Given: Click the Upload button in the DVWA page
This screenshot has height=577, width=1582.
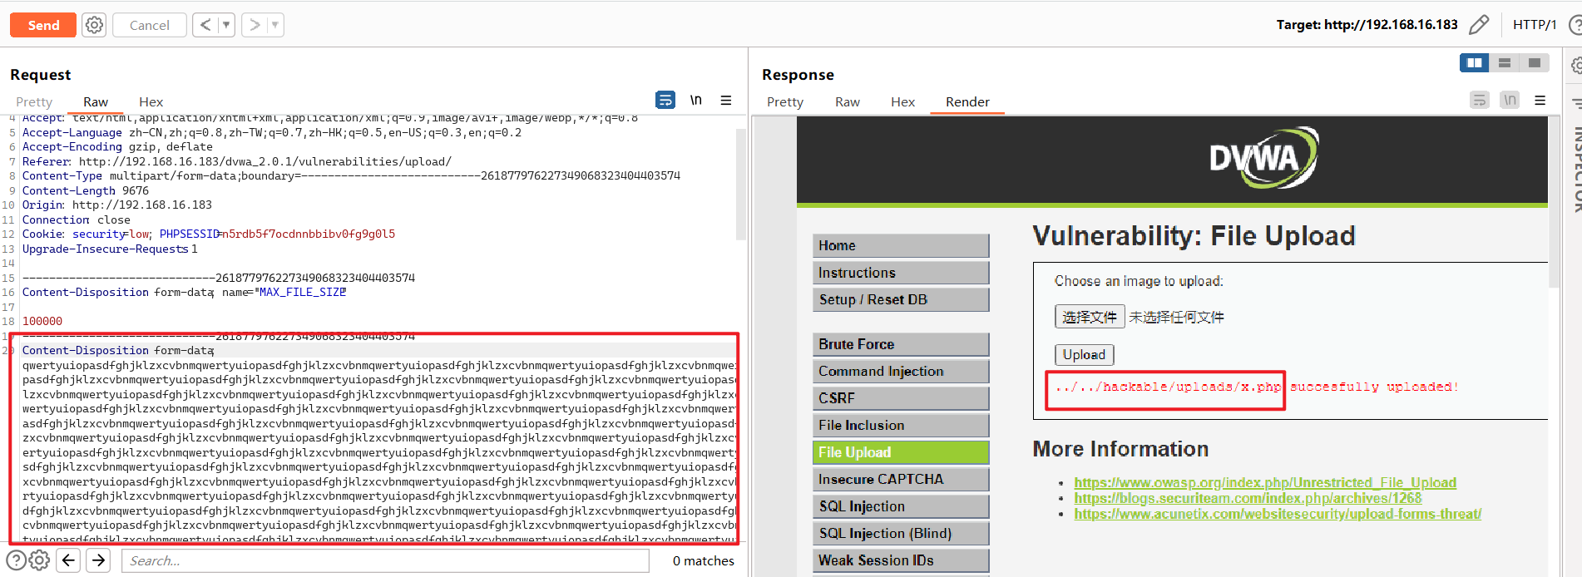Looking at the screenshot, I should [1084, 354].
